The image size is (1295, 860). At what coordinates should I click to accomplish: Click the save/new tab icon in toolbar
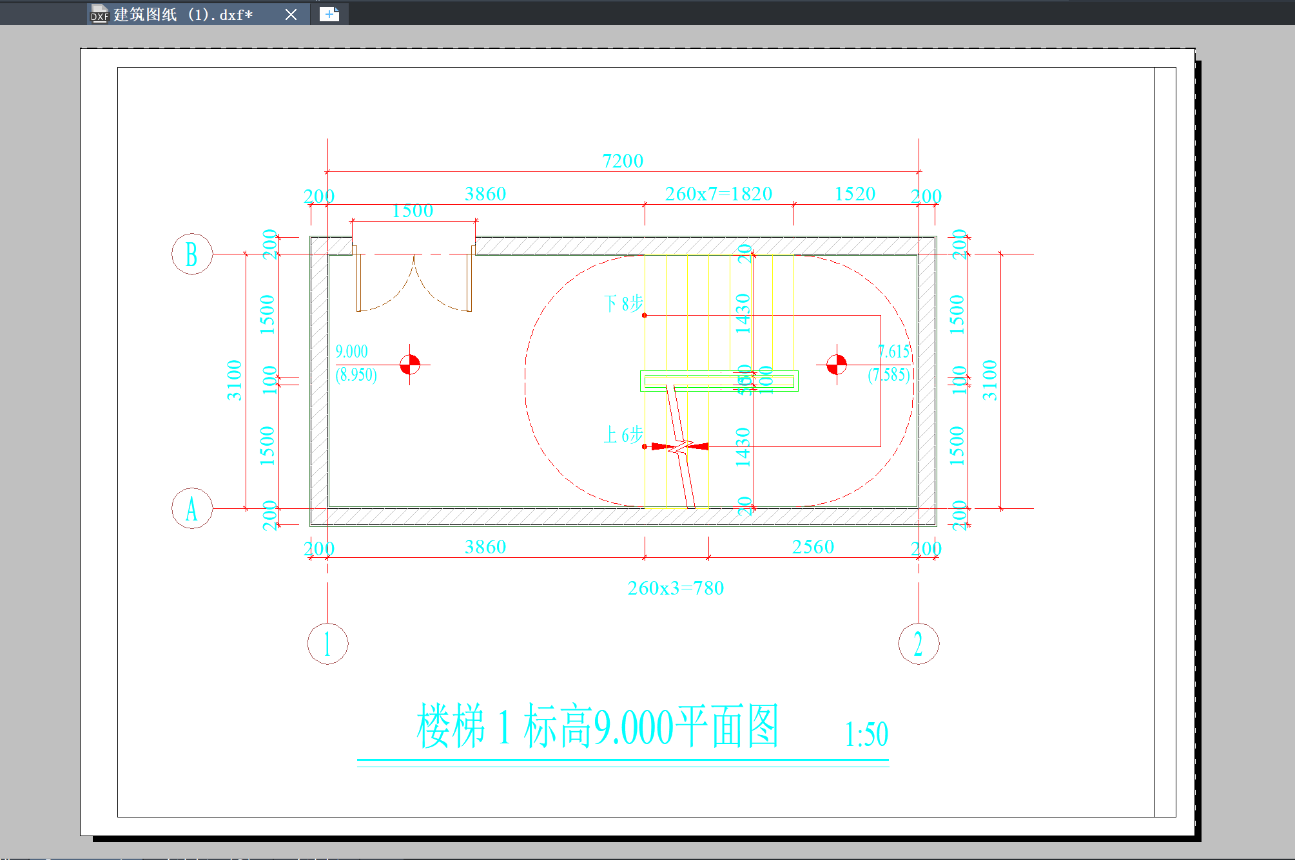click(x=330, y=10)
